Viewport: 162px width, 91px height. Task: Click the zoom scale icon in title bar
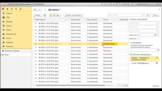pyautogui.click(x=132, y=4)
